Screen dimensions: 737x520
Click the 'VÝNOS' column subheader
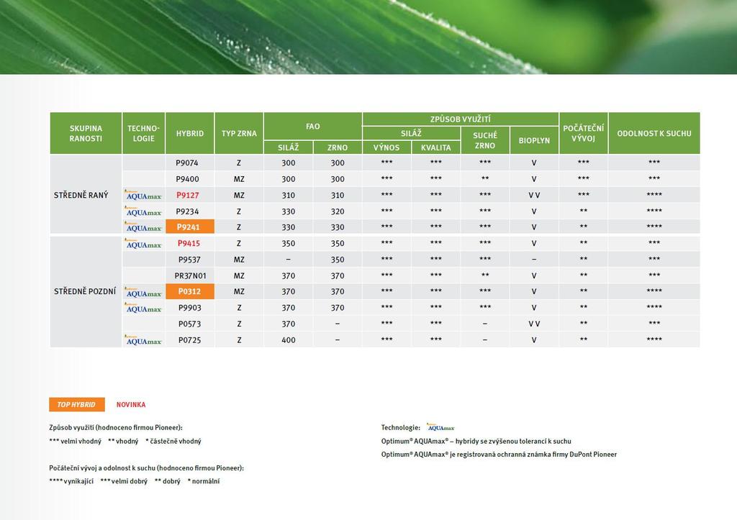[386, 147]
